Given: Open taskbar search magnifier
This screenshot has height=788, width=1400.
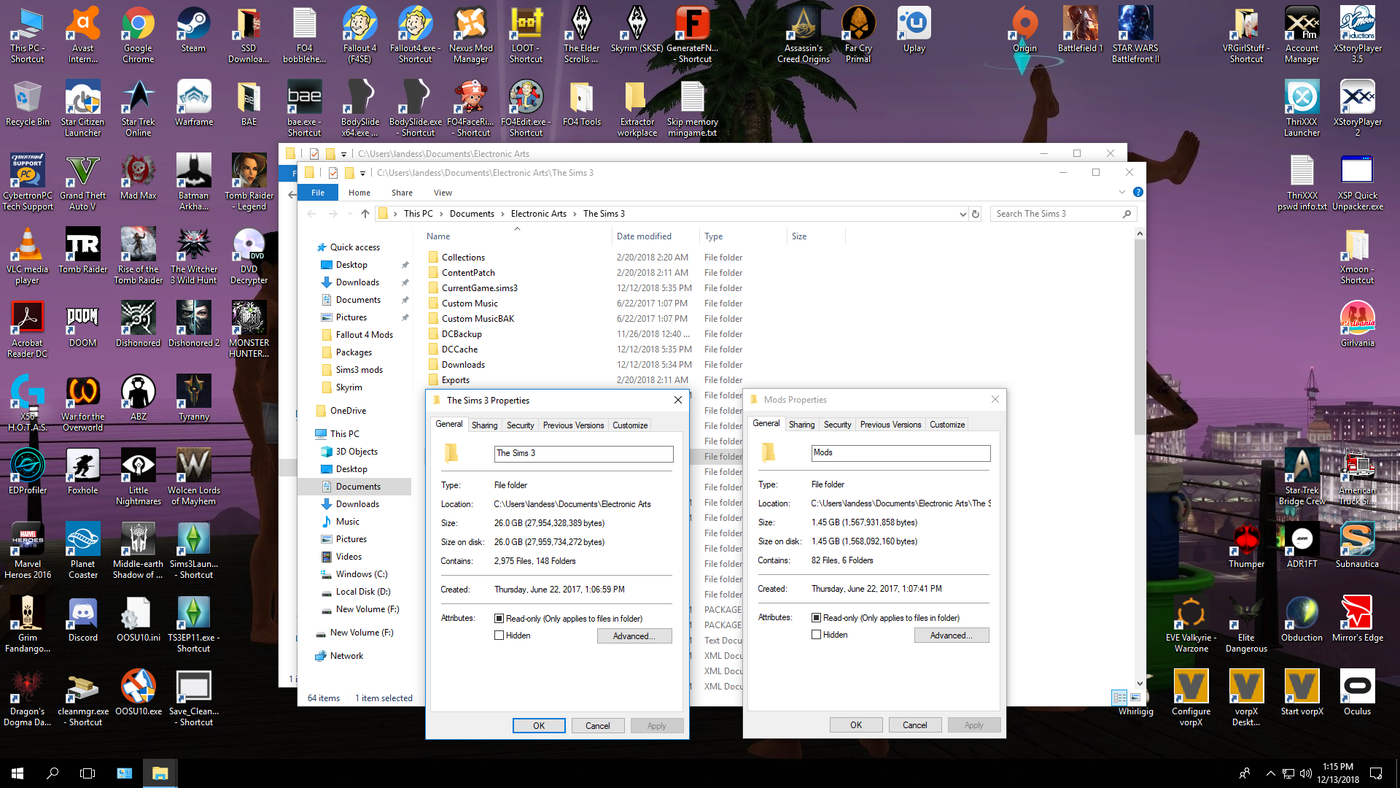Looking at the screenshot, I should [52, 773].
